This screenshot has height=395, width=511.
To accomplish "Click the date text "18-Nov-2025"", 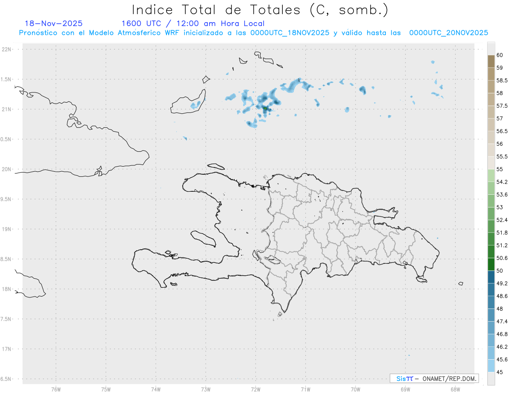I will click(54, 23).
